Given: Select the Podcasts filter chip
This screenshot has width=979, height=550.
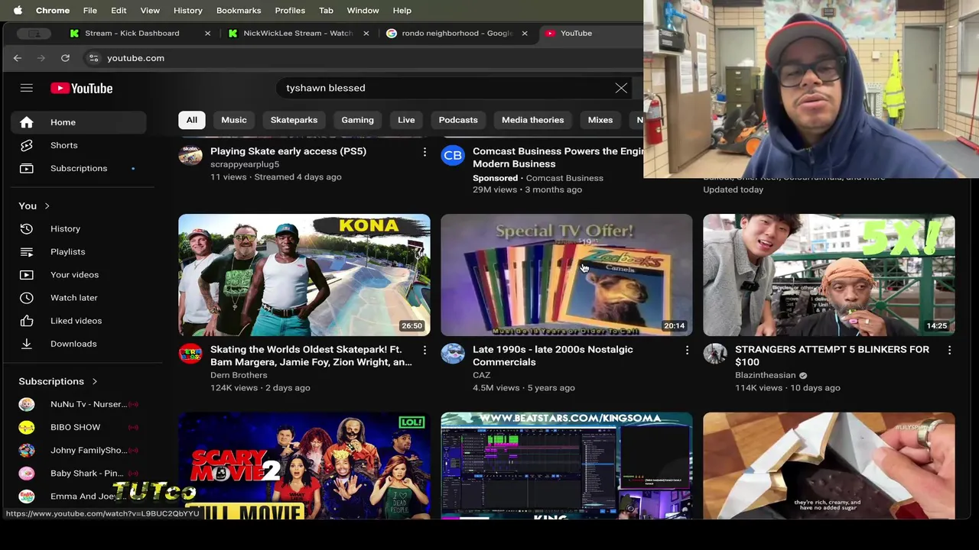Looking at the screenshot, I should [x=458, y=120].
